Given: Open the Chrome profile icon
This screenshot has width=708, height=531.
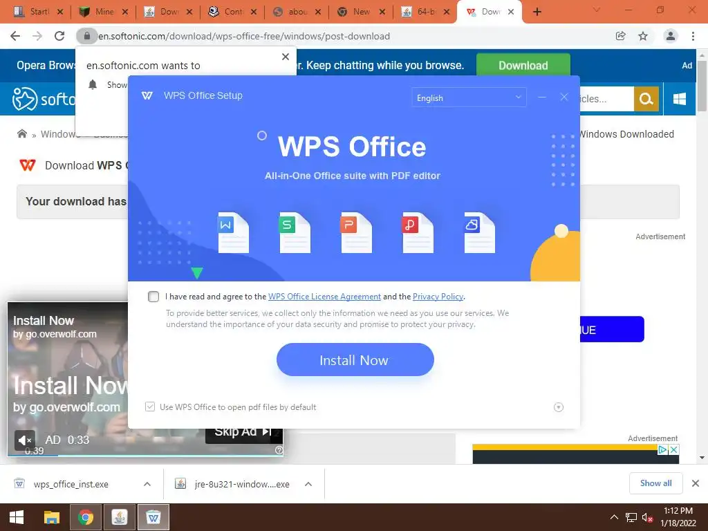Looking at the screenshot, I should [671, 36].
